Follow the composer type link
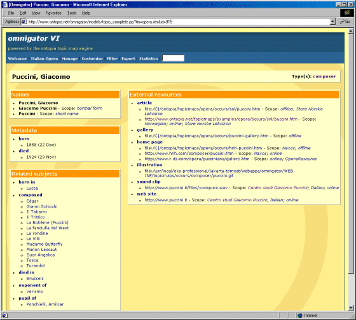 click(324, 76)
